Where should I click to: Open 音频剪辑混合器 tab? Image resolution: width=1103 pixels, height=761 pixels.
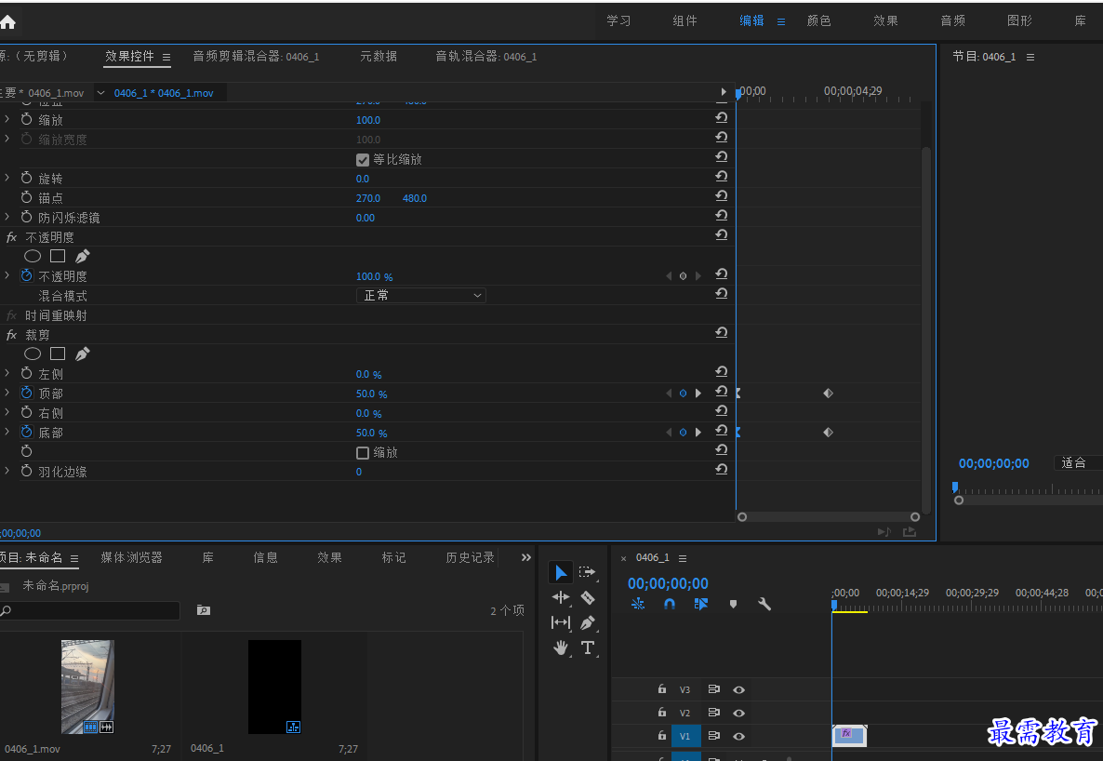pos(256,57)
